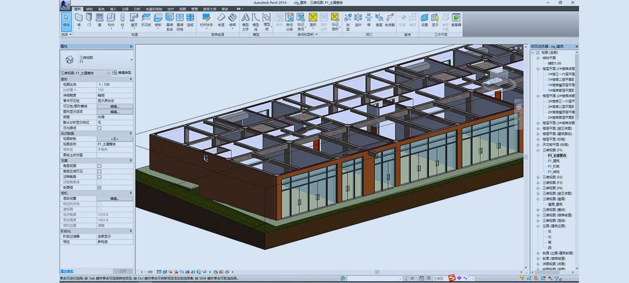629x283 pixels.
Task: Select F1_建筑 view in project browser
Action: click(x=553, y=161)
